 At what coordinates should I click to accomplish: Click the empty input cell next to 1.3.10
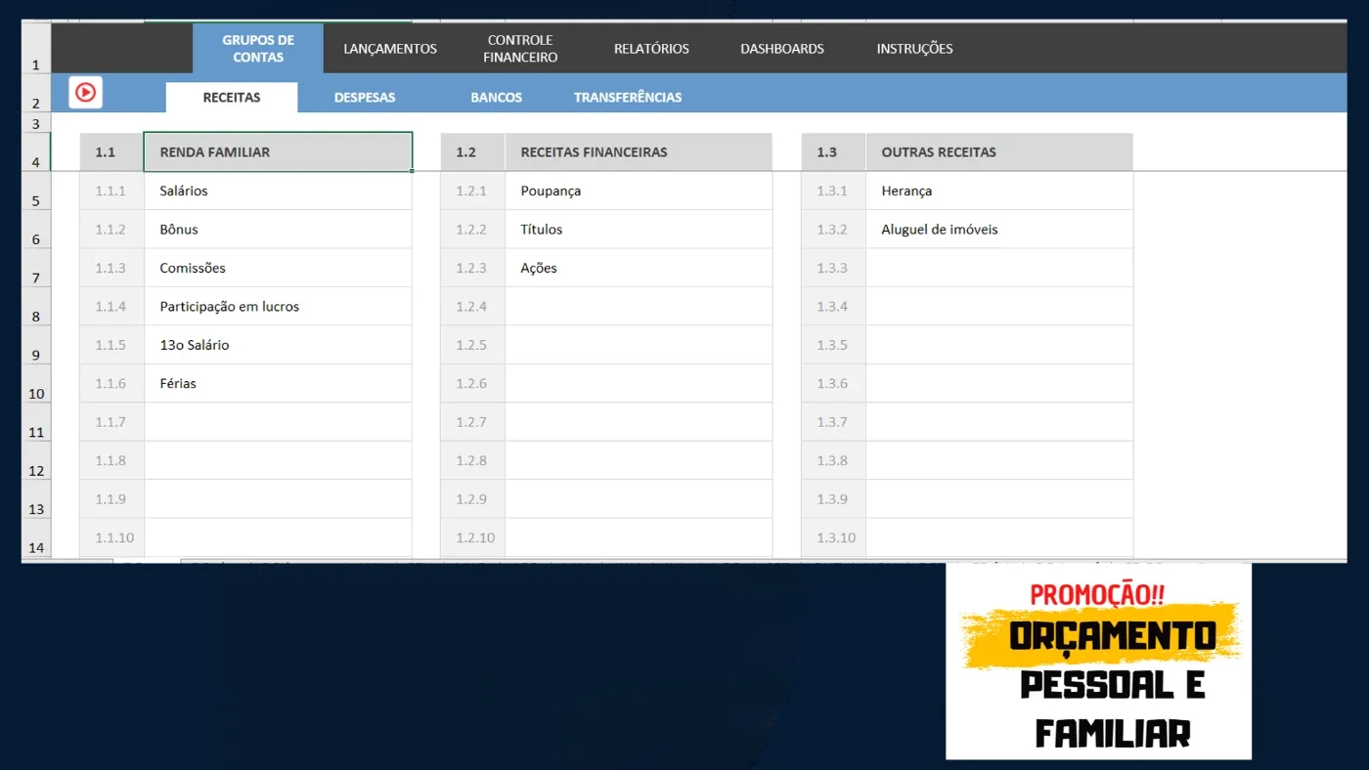pyautogui.click(x=999, y=538)
